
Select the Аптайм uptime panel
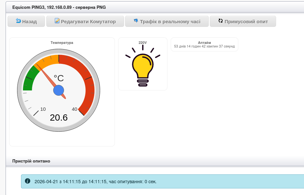coord(204,44)
